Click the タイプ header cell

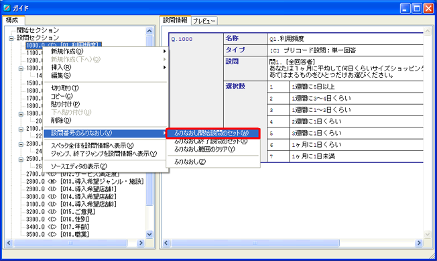coord(245,50)
